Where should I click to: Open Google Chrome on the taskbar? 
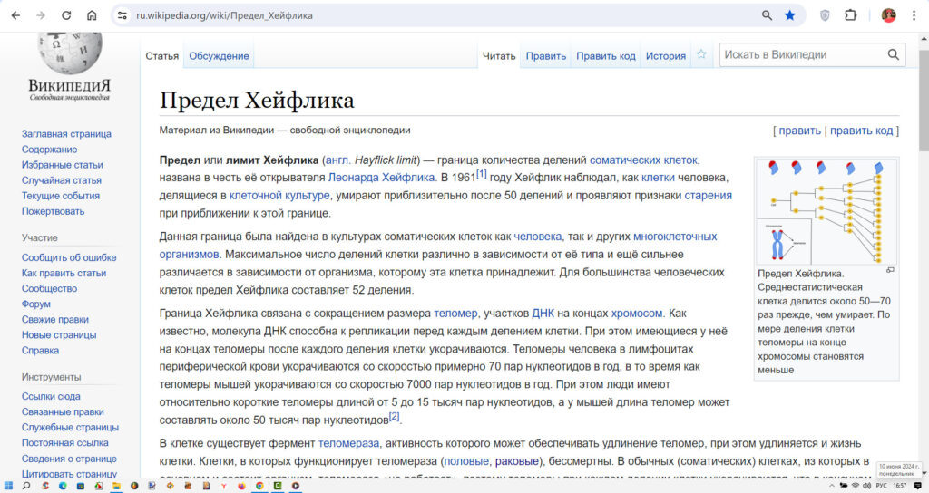[x=259, y=486]
